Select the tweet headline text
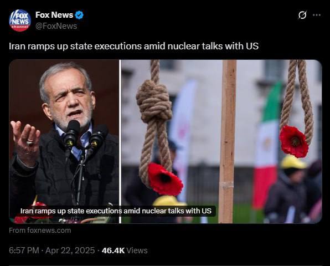The width and height of the screenshot is (330, 266). [x=133, y=46]
